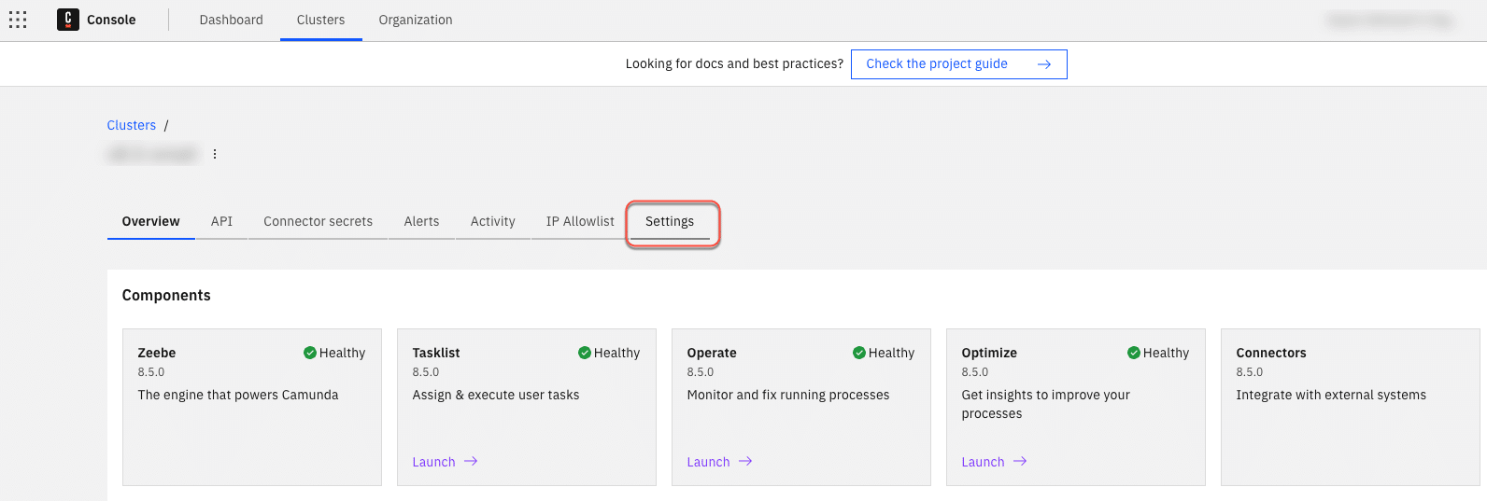
Task: Switch to the Overview tab
Action: click(150, 221)
